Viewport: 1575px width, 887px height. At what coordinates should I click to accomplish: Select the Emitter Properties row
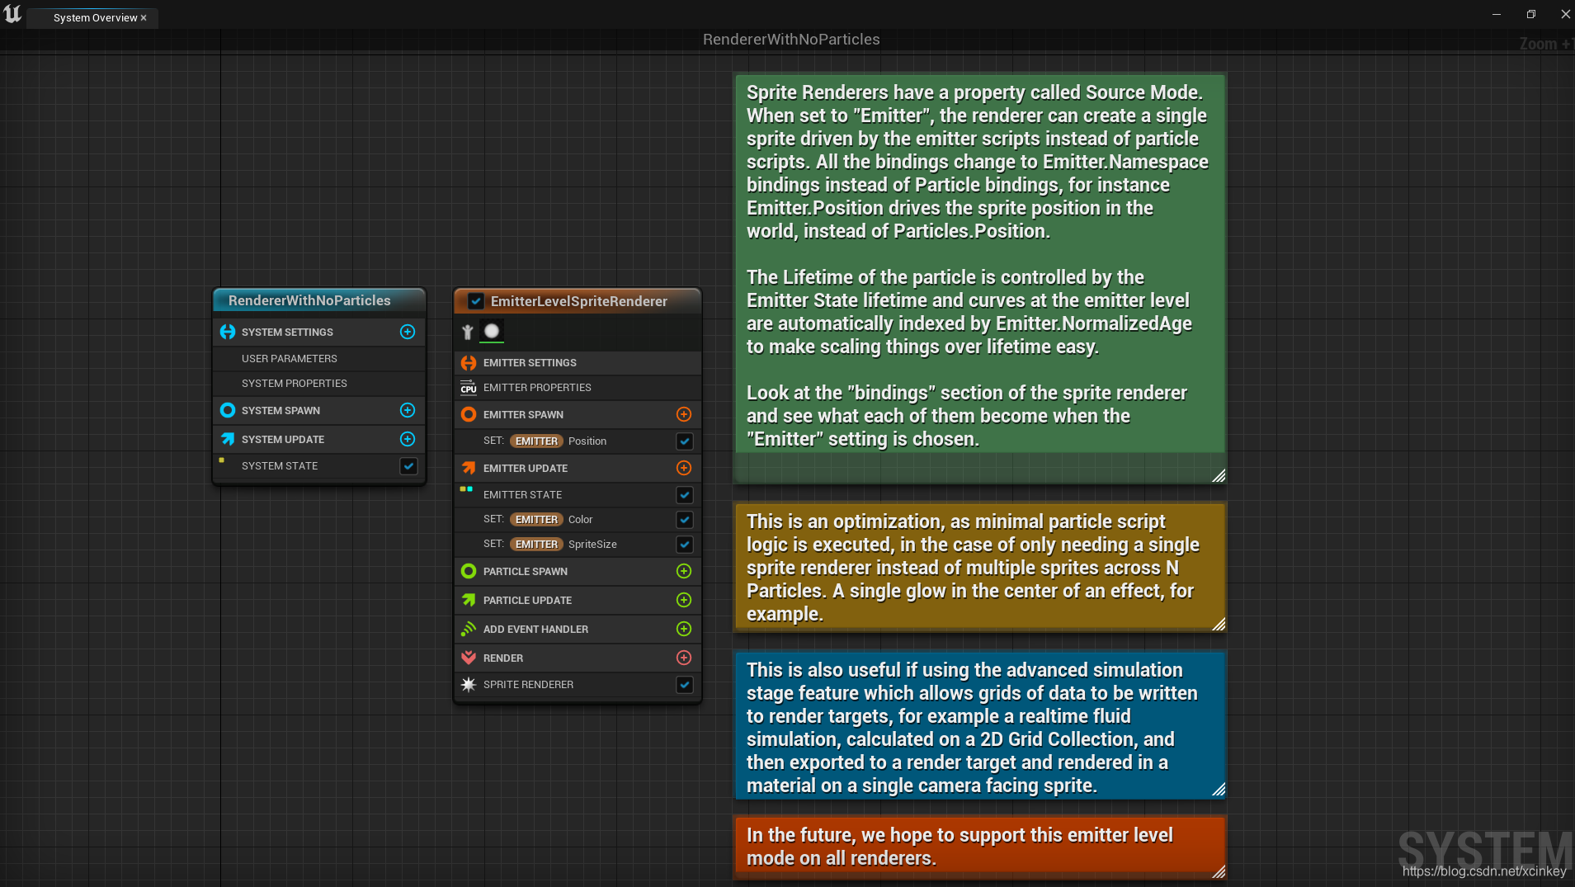click(578, 387)
